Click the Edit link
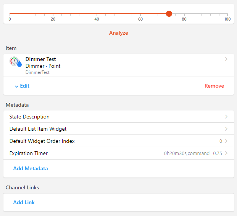 pos(25,86)
